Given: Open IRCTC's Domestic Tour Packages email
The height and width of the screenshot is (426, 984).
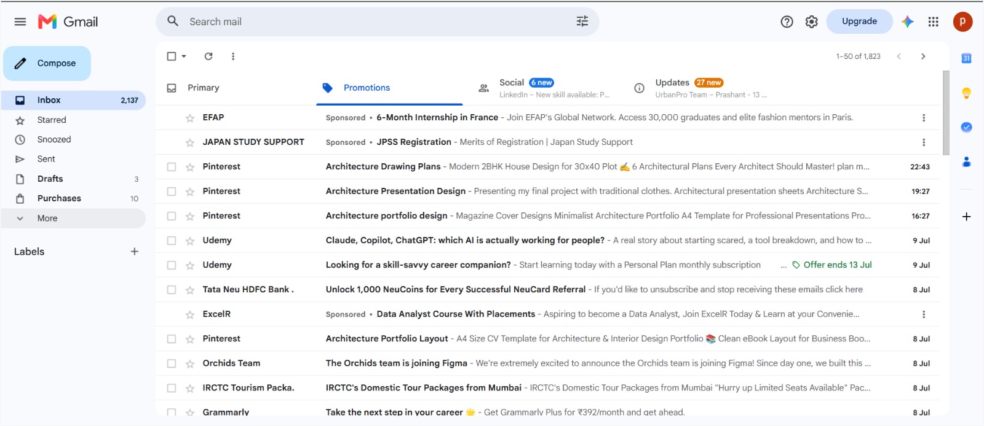Looking at the screenshot, I should click(x=547, y=388).
